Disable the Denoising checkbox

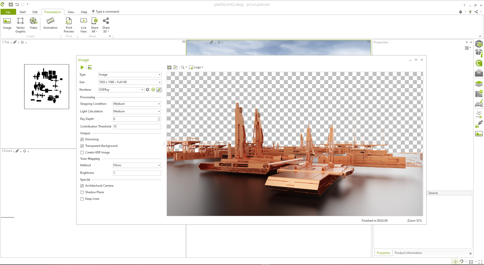tap(82, 139)
